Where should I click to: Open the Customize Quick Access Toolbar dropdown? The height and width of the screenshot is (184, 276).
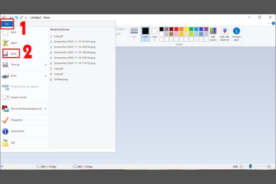[26, 18]
